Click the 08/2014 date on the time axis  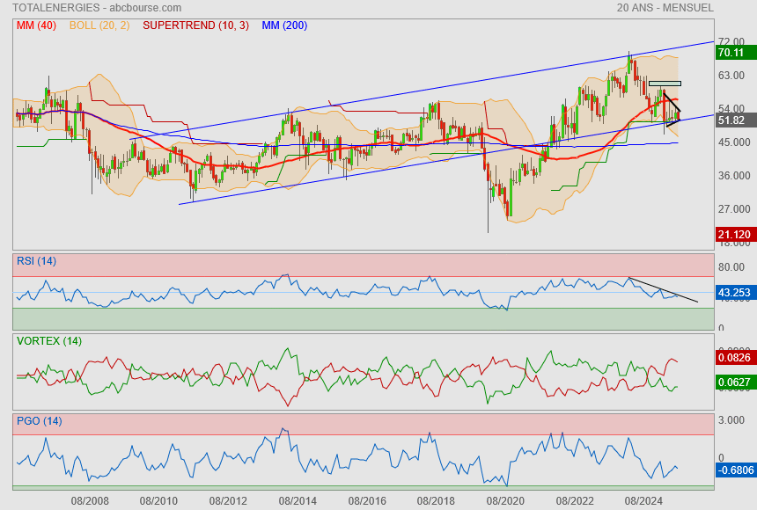coord(298,500)
